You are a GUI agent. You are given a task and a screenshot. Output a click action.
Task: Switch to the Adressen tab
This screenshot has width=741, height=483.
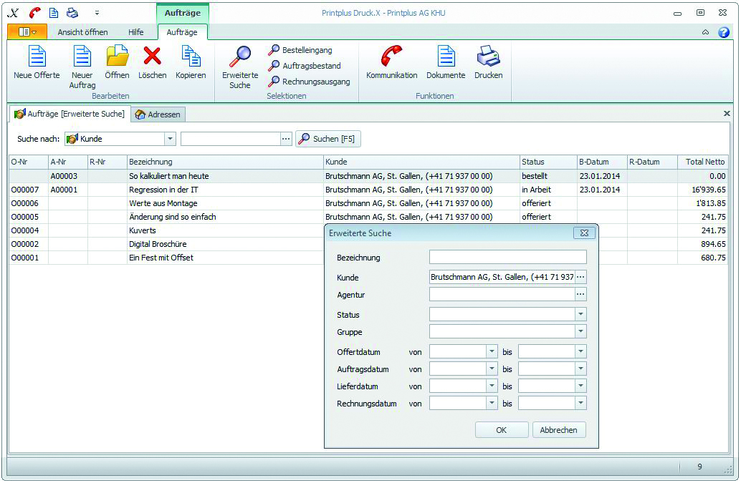(158, 114)
